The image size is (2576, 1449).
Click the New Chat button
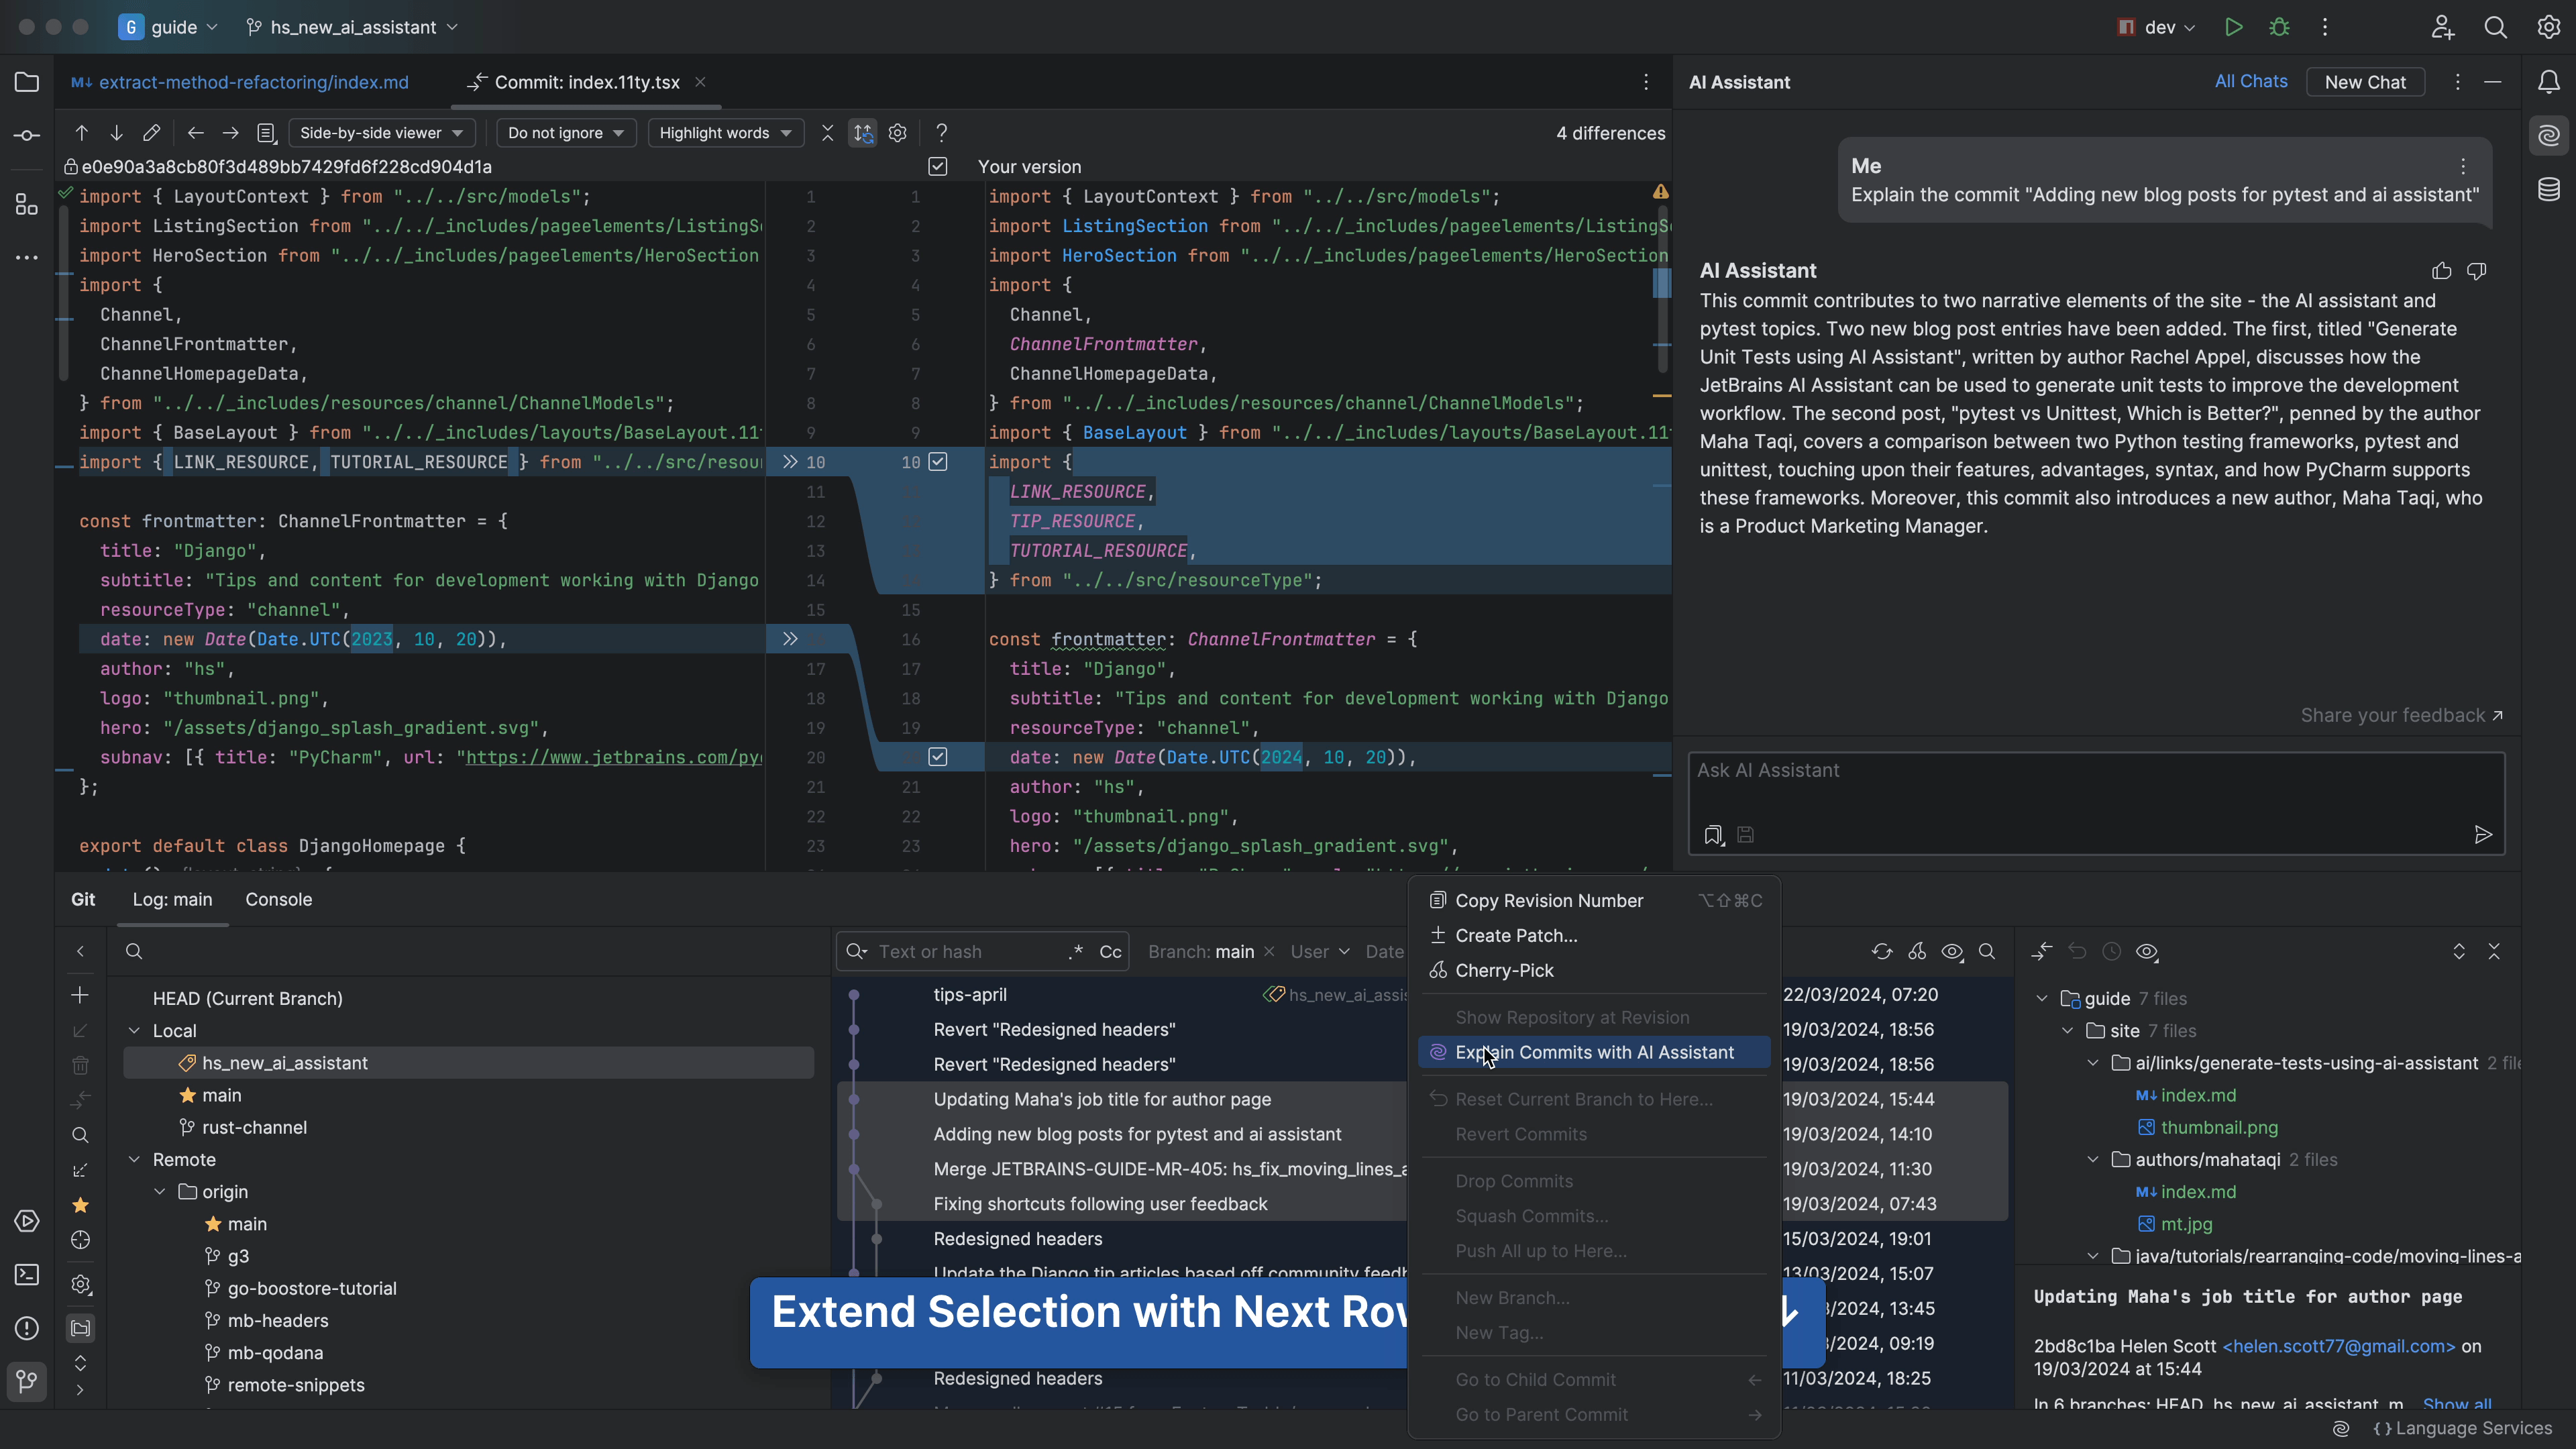(x=2364, y=82)
